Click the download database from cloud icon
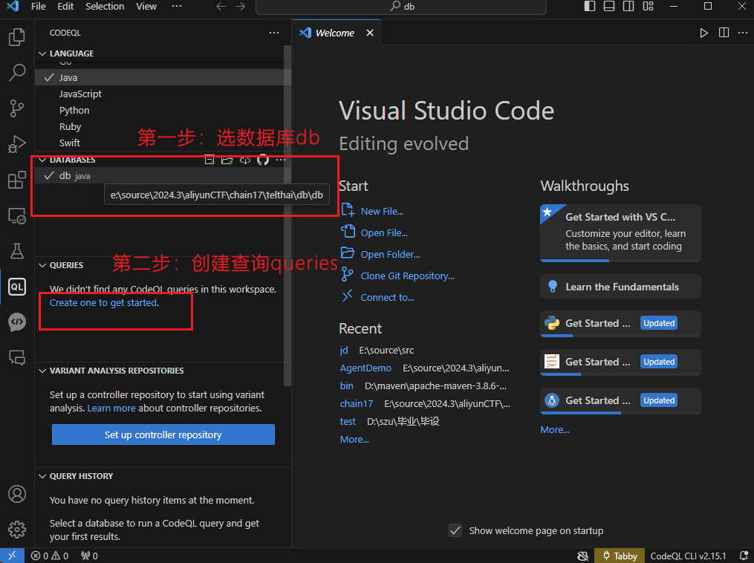The image size is (754, 563). 245,160
